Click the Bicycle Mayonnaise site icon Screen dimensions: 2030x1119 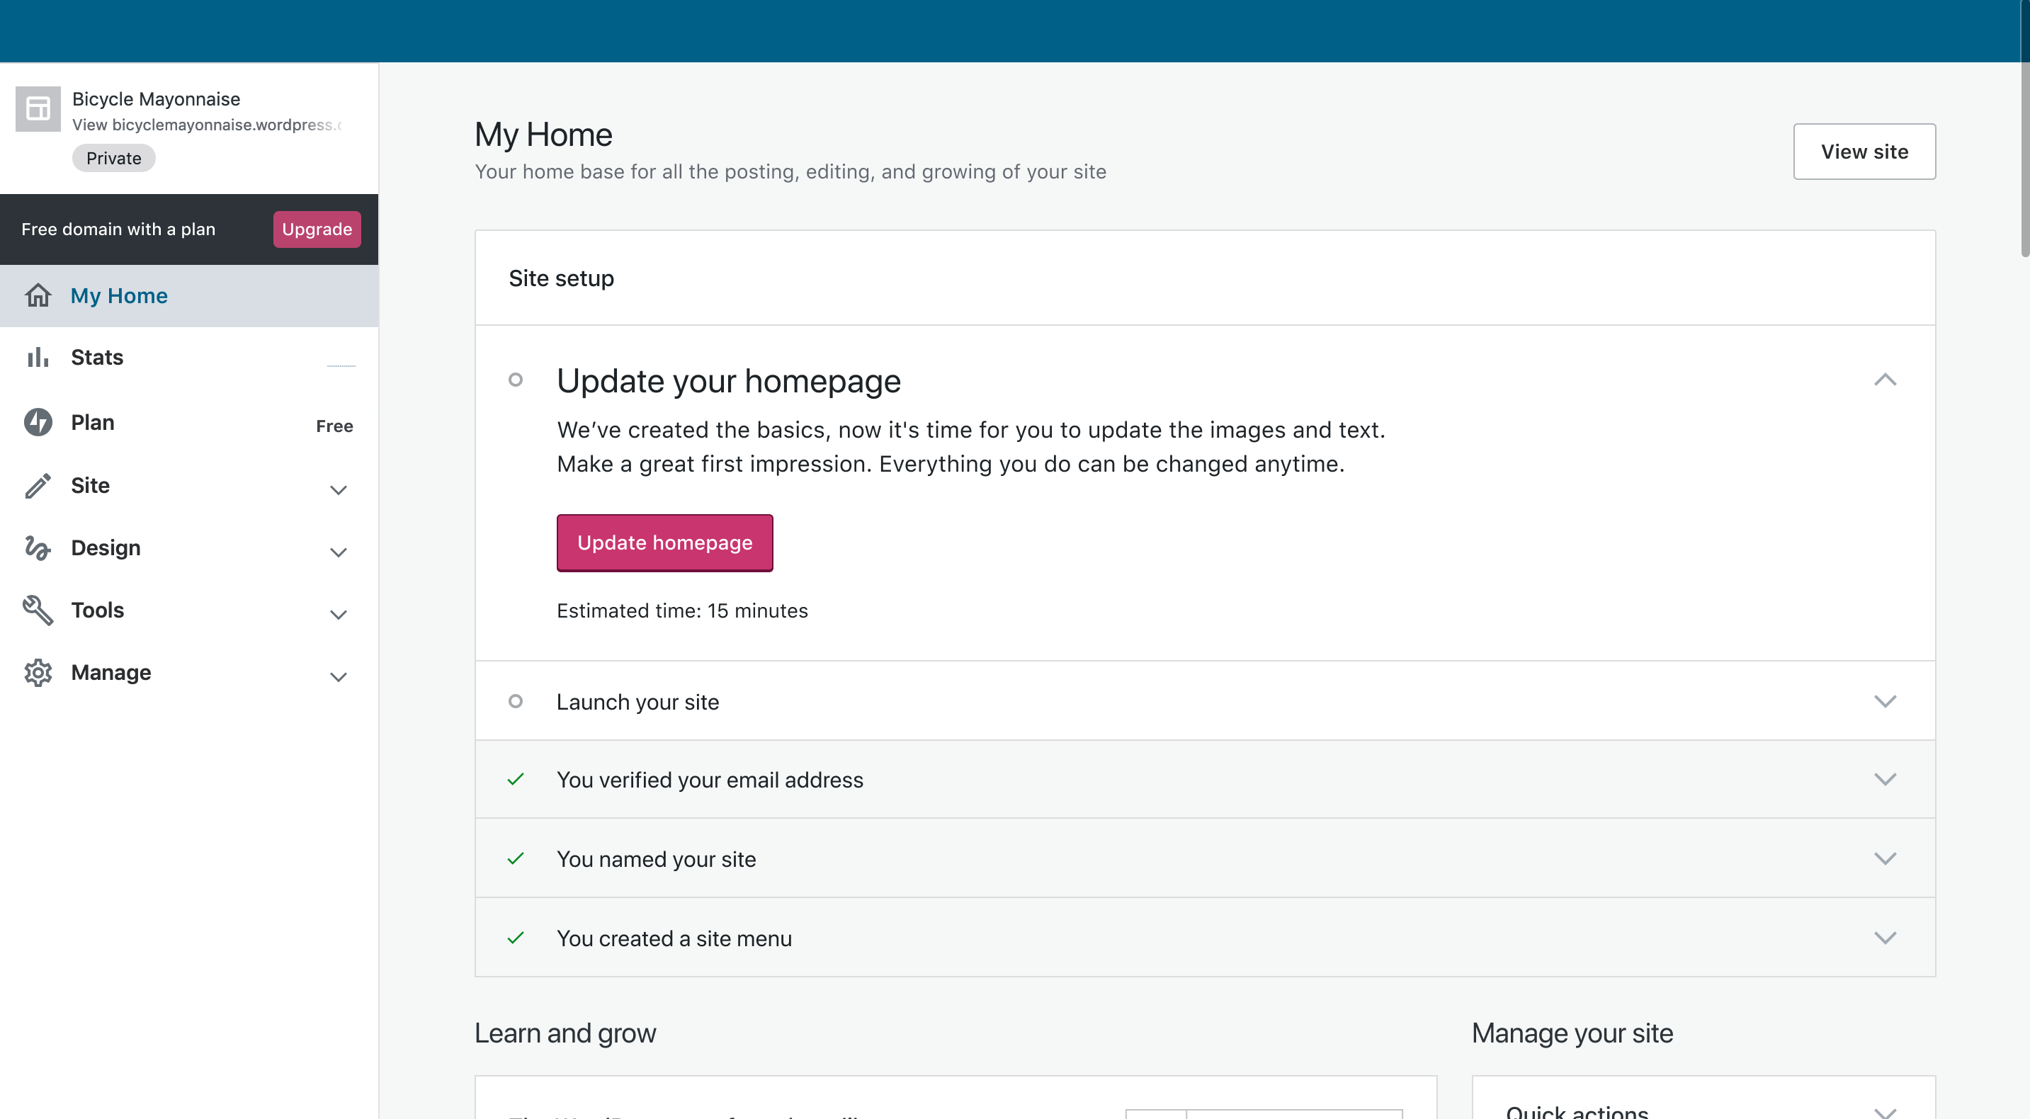(38, 109)
